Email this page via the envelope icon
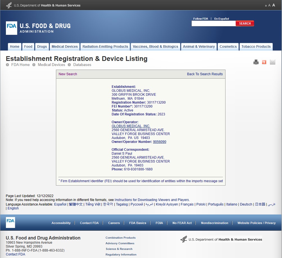This screenshot has height=258, width=282. 272,62
